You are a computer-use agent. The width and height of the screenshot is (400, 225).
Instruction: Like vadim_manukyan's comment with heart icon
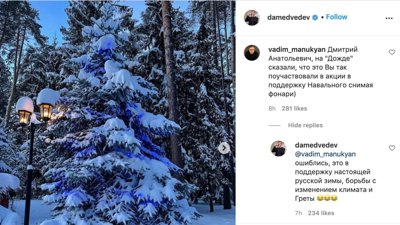tap(392, 52)
